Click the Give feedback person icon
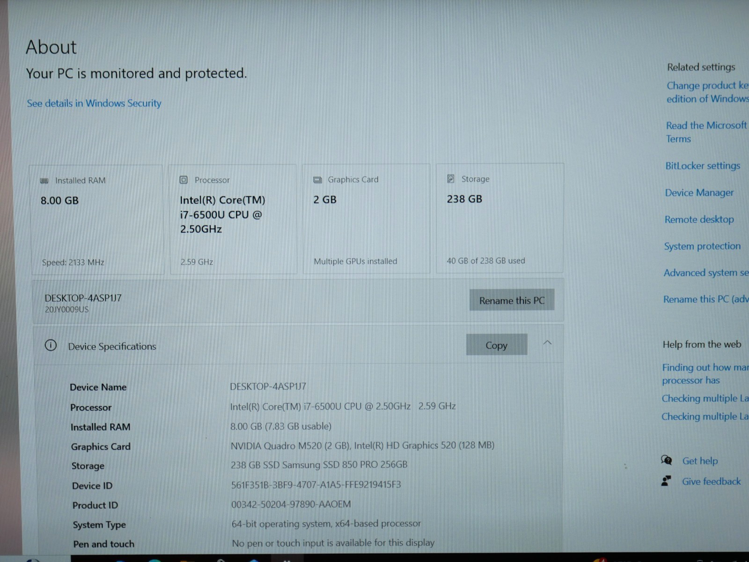Viewport: 749px width, 562px height. tap(666, 481)
